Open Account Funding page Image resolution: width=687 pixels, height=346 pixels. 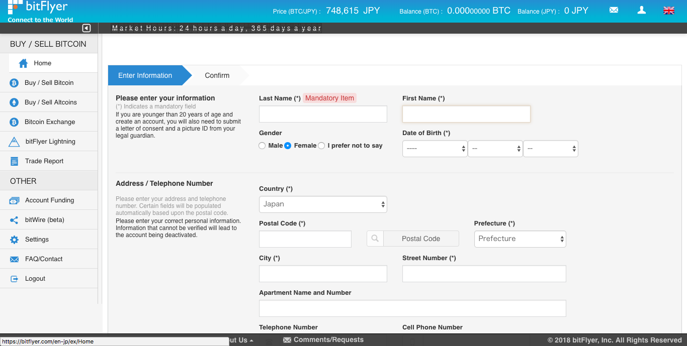(x=49, y=200)
